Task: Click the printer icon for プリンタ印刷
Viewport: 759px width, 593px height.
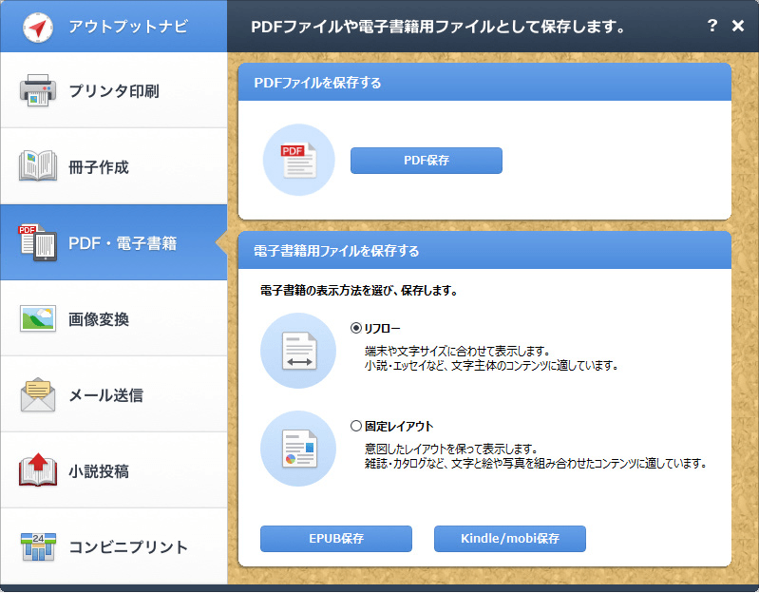Action: coord(38,91)
